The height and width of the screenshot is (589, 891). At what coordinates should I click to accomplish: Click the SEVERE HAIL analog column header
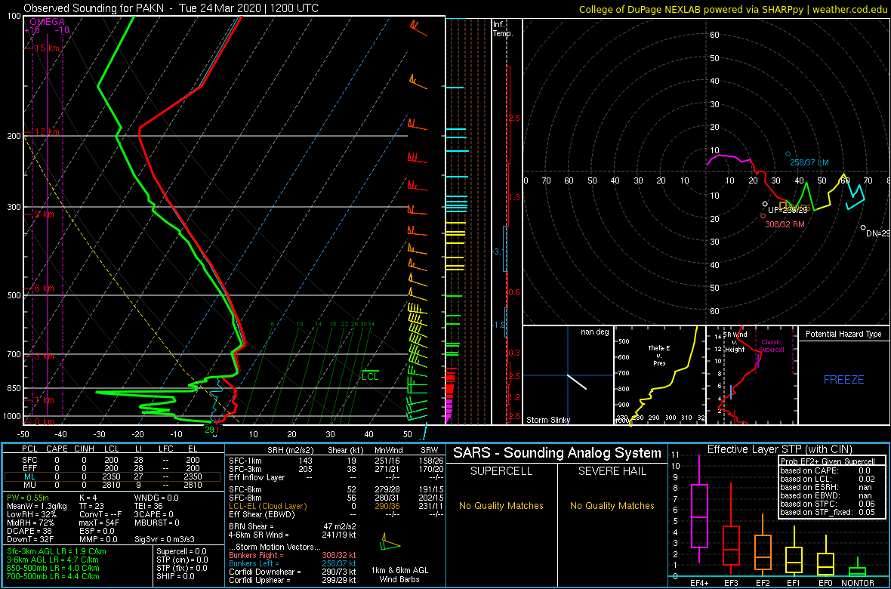pyautogui.click(x=613, y=472)
